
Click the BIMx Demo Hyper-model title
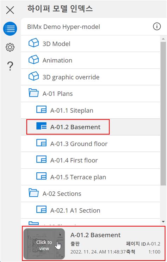[x=63, y=27]
